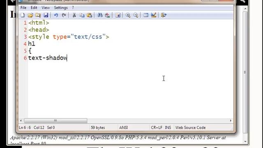Click the 'Web Source Code' scheme status
Viewport: 263px width, 148px height.
click(190, 127)
